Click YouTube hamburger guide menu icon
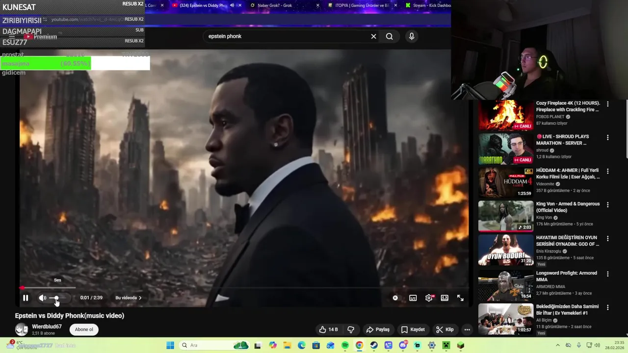This screenshot has width=628, height=353. 12,36
